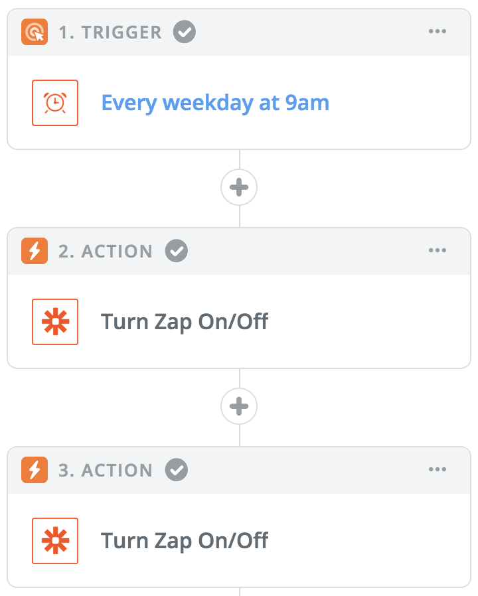
Task: Click the checkmark next to 2. ACTION
Action: pyautogui.click(x=177, y=251)
